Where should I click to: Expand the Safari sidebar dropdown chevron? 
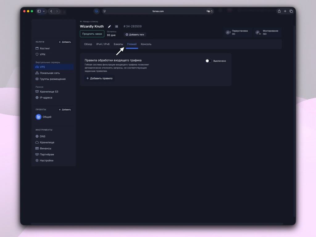coord(44,11)
